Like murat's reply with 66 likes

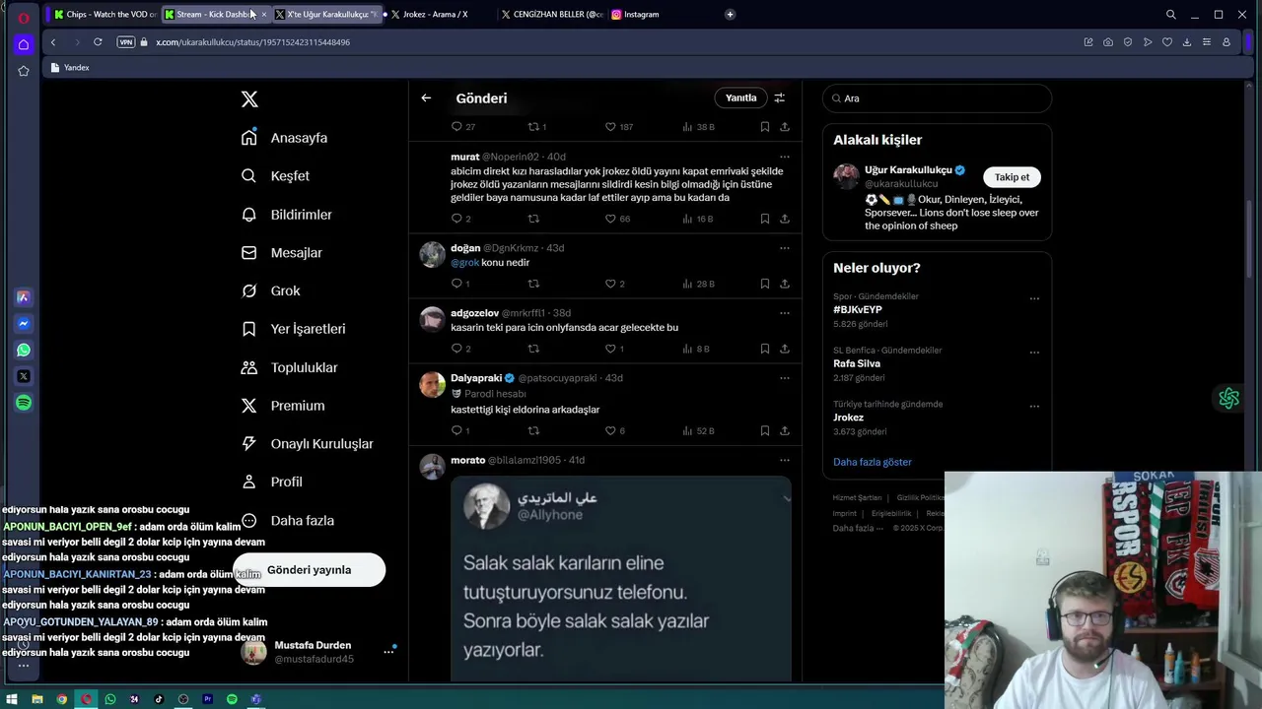(x=610, y=219)
